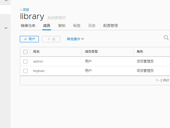Select the 成员 tab

click(47, 26)
